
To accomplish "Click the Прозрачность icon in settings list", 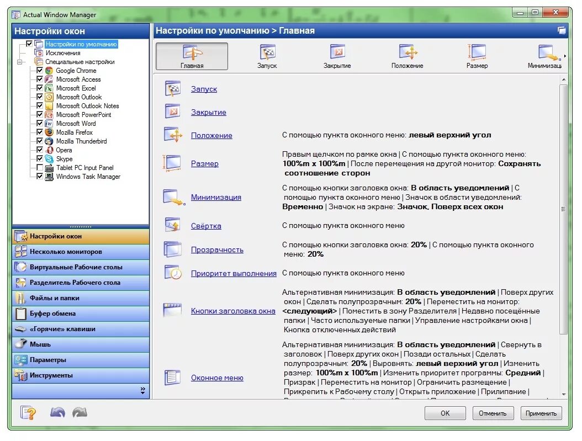I will 173,249.
